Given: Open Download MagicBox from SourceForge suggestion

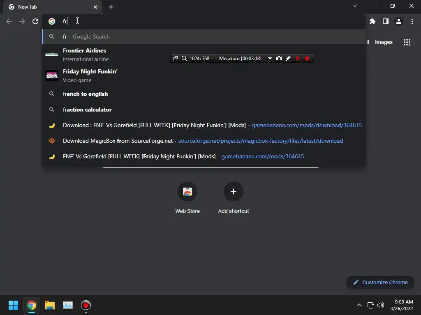Looking at the screenshot, I should click(204, 141).
